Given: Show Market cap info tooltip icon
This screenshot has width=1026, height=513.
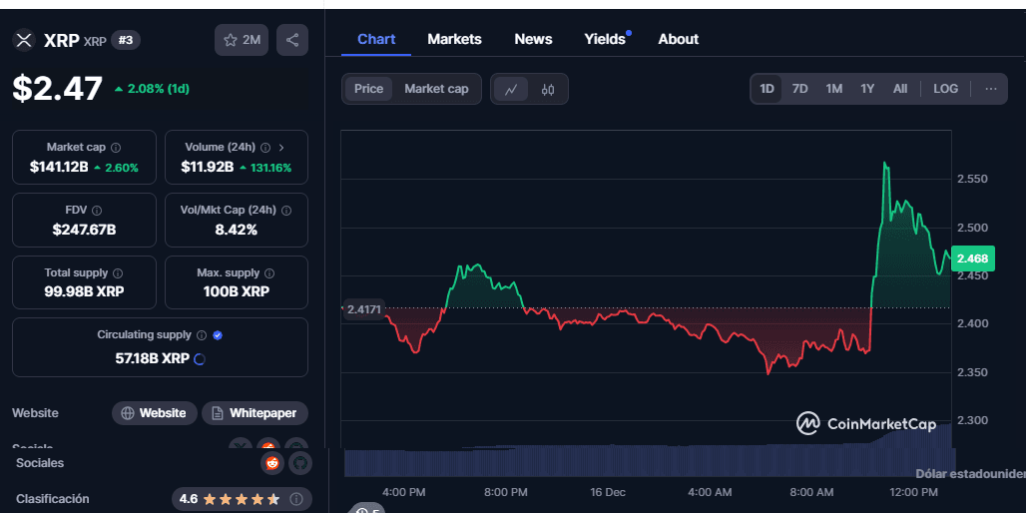Looking at the screenshot, I should 116,148.
